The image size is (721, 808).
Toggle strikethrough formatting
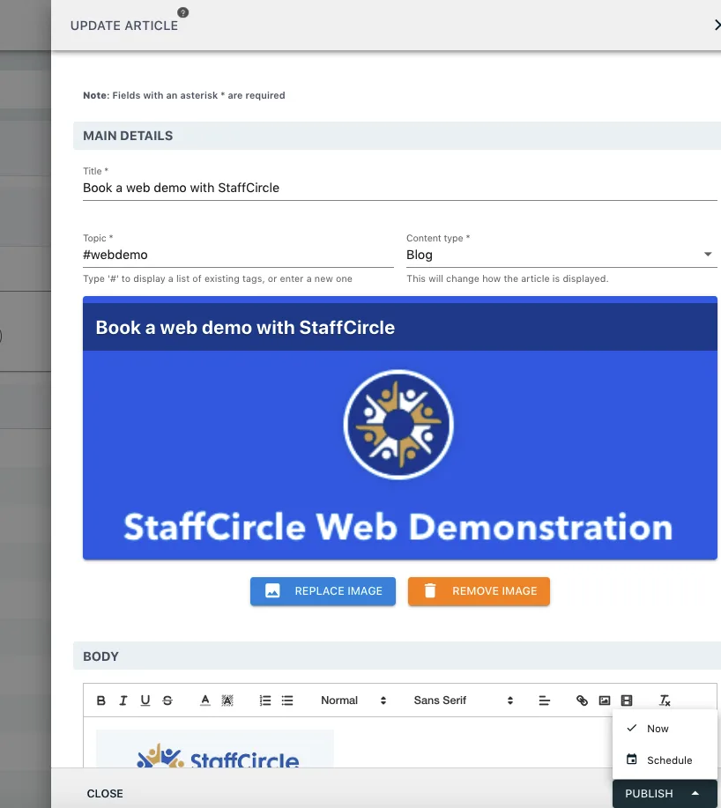pyautogui.click(x=167, y=701)
